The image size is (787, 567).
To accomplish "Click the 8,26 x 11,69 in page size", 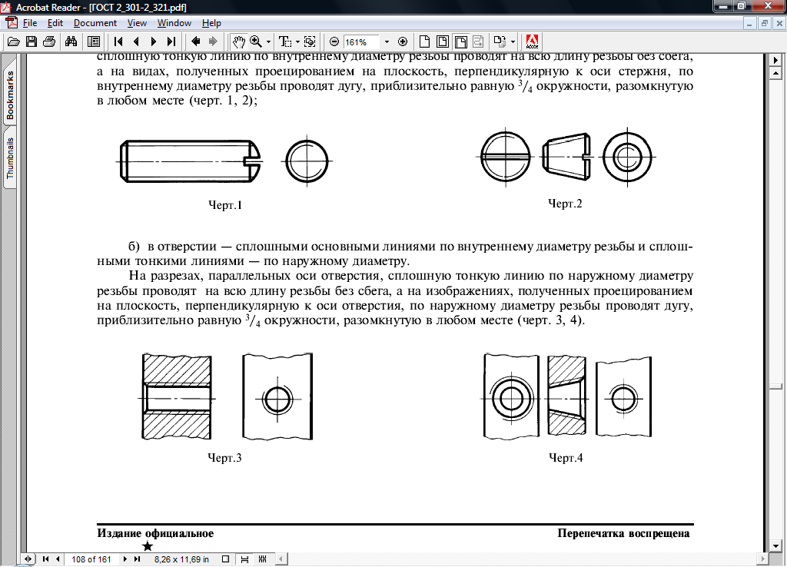I will click(x=181, y=559).
